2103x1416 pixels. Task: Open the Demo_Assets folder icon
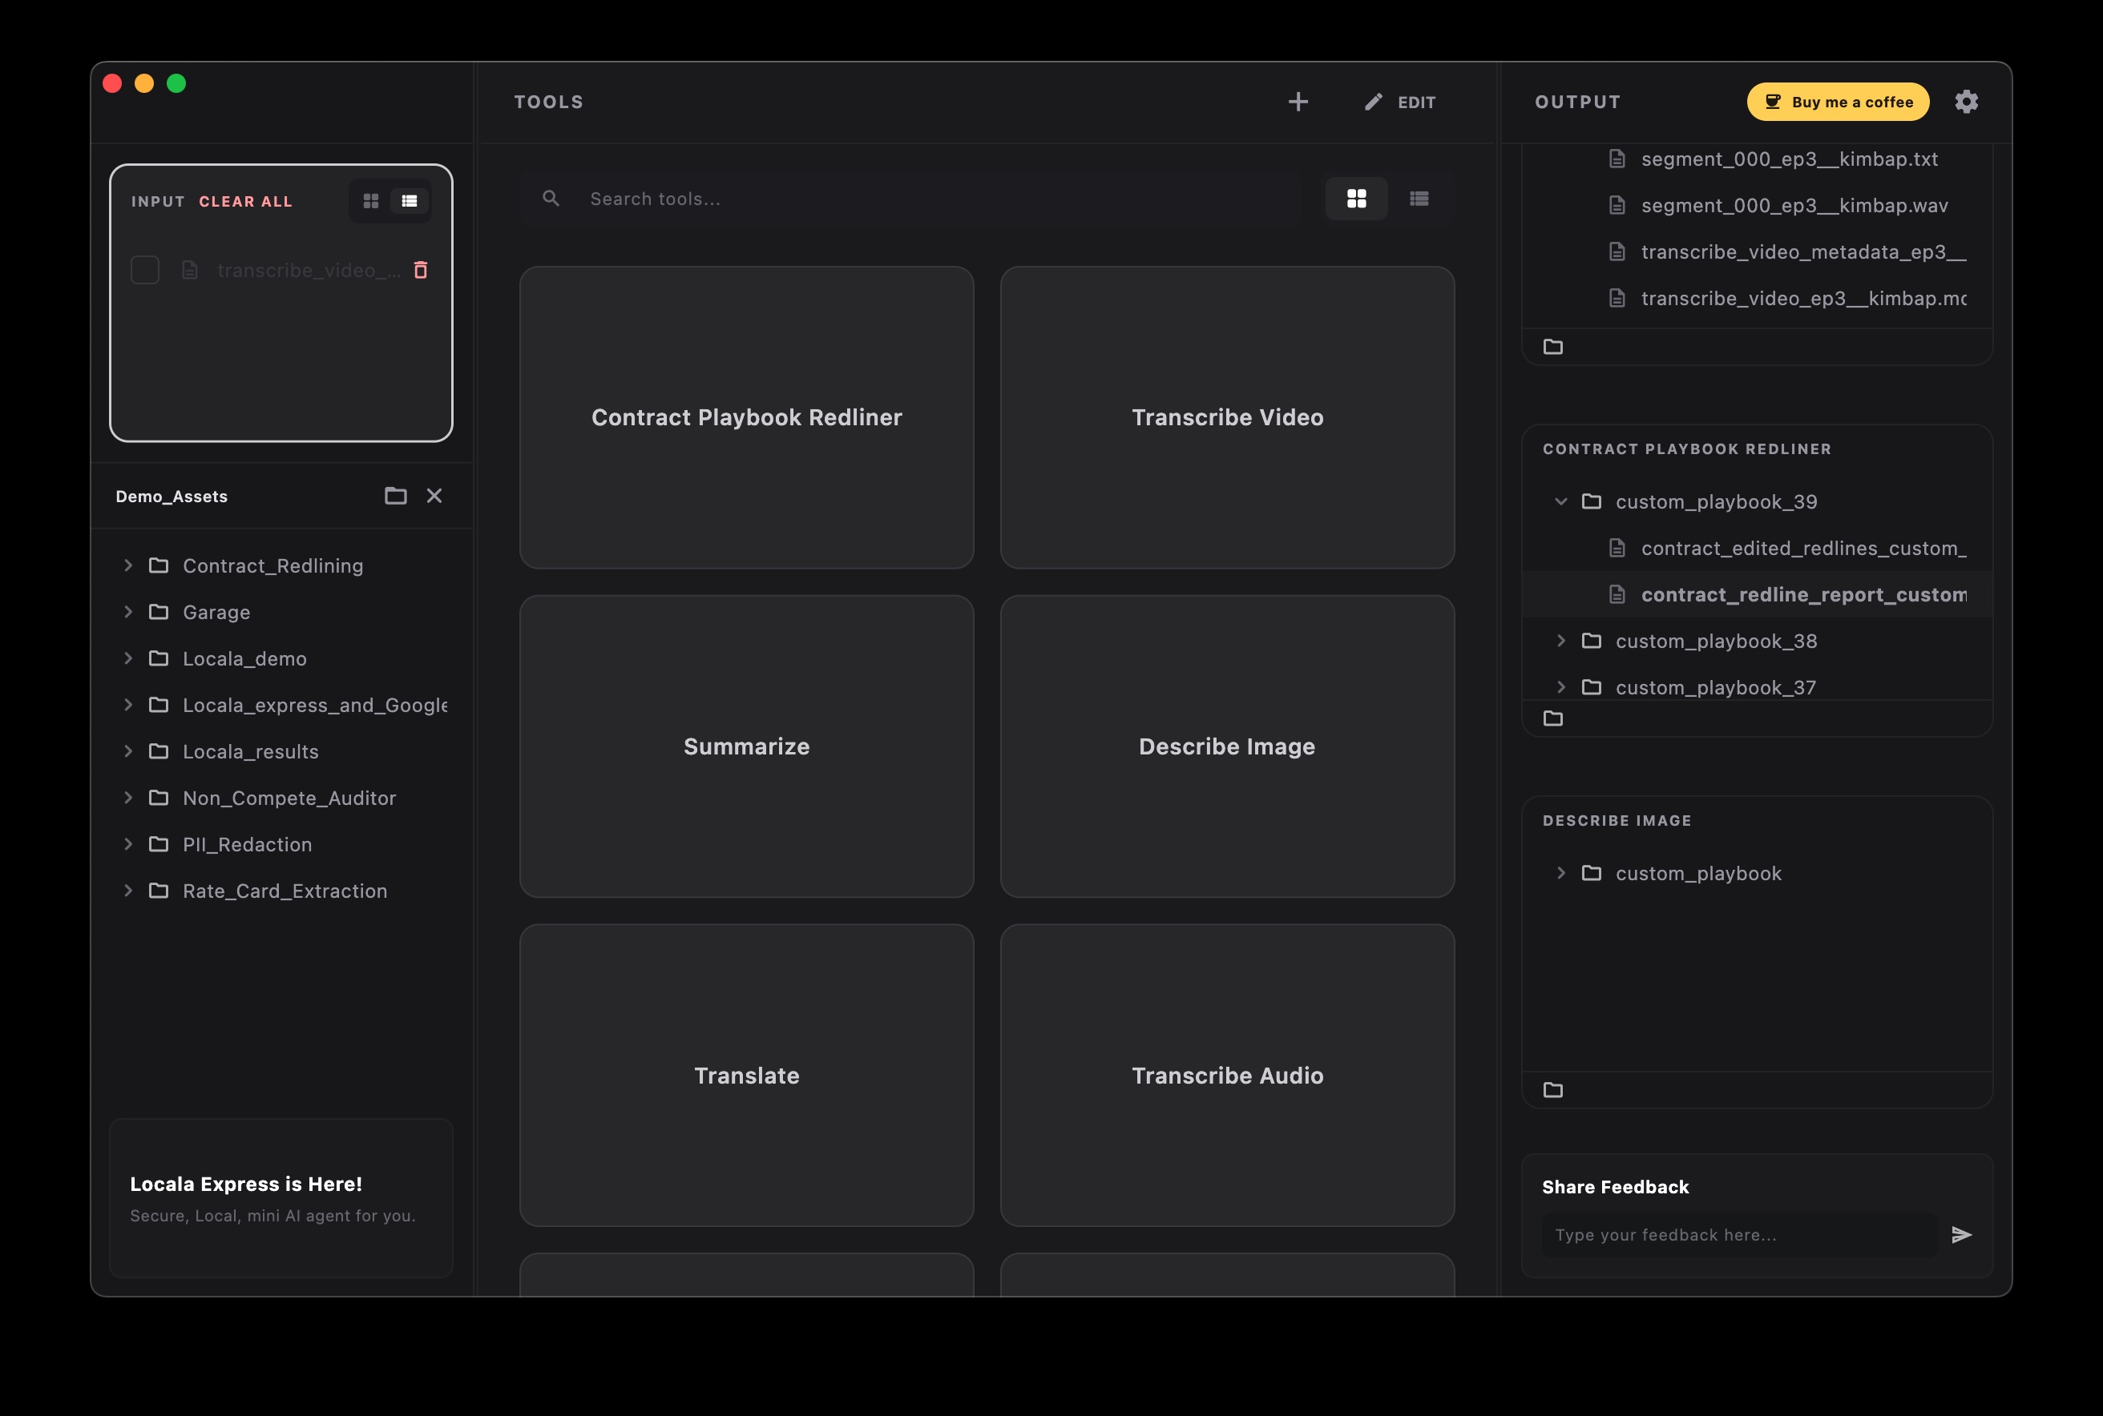pyautogui.click(x=395, y=496)
